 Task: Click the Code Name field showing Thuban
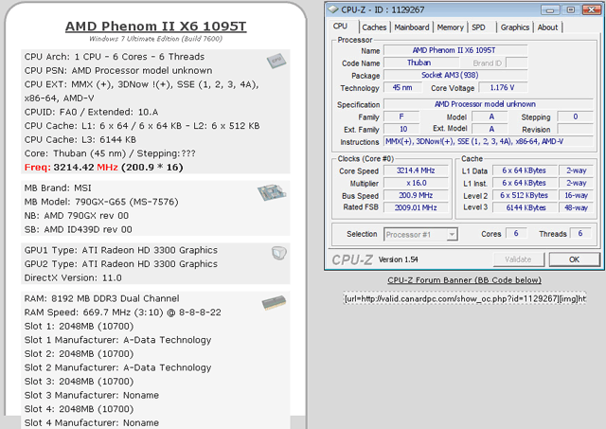point(420,63)
